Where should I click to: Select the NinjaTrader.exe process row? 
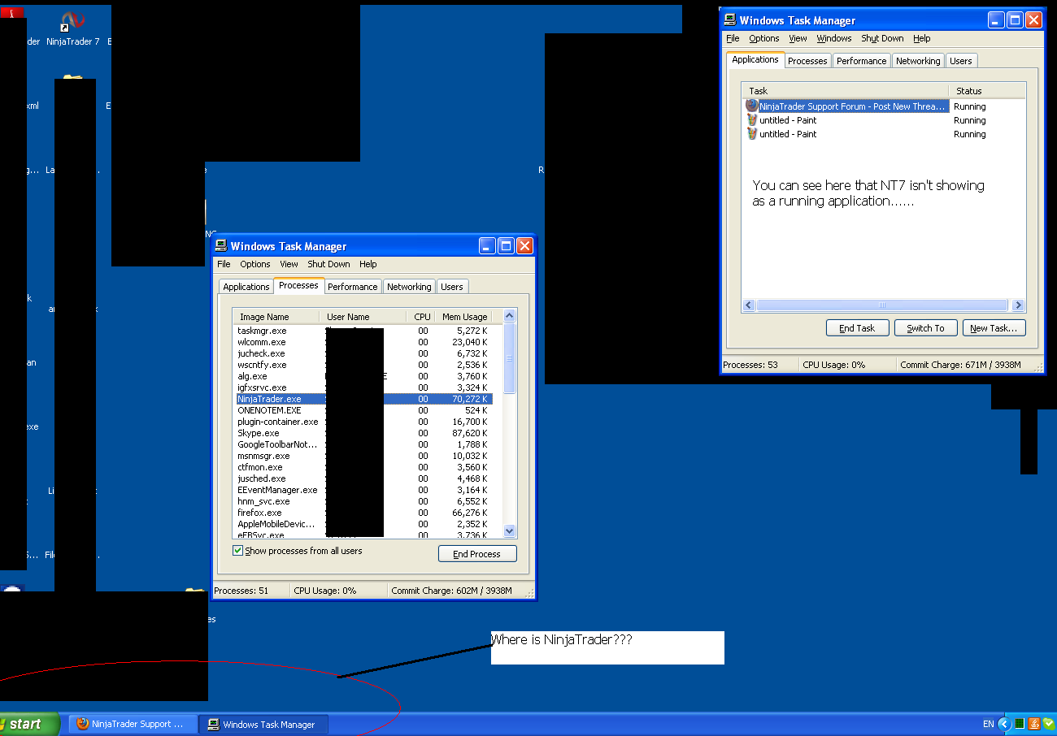[363, 399]
